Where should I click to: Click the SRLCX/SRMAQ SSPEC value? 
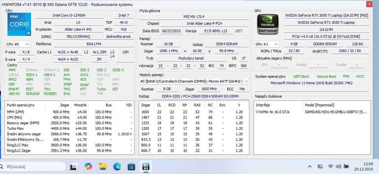point(78,37)
